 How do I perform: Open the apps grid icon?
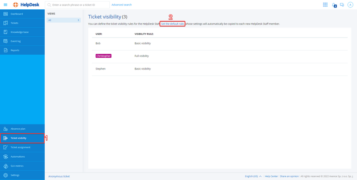tap(325, 5)
